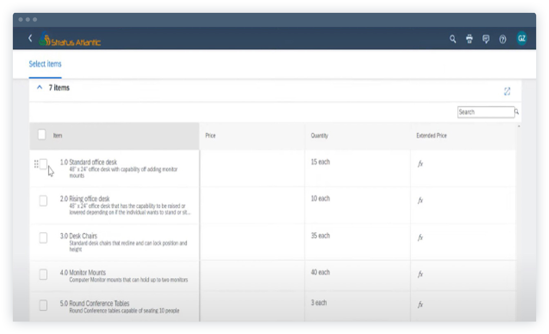Screen dimensions: 549x334
Task: Click the Print icon
Action: click(x=469, y=38)
